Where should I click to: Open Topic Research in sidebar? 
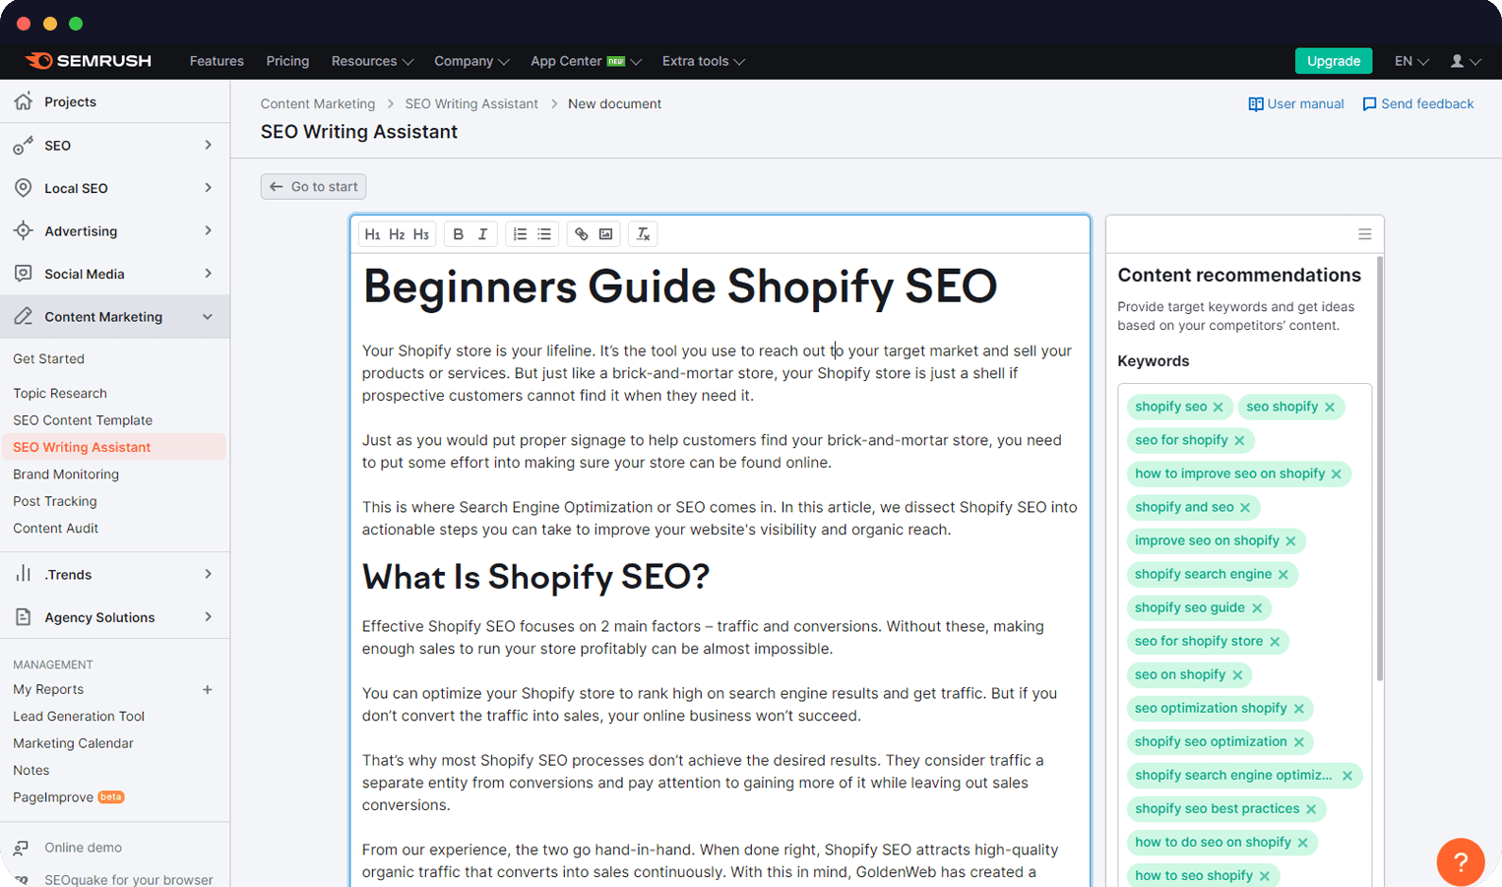tap(60, 393)
